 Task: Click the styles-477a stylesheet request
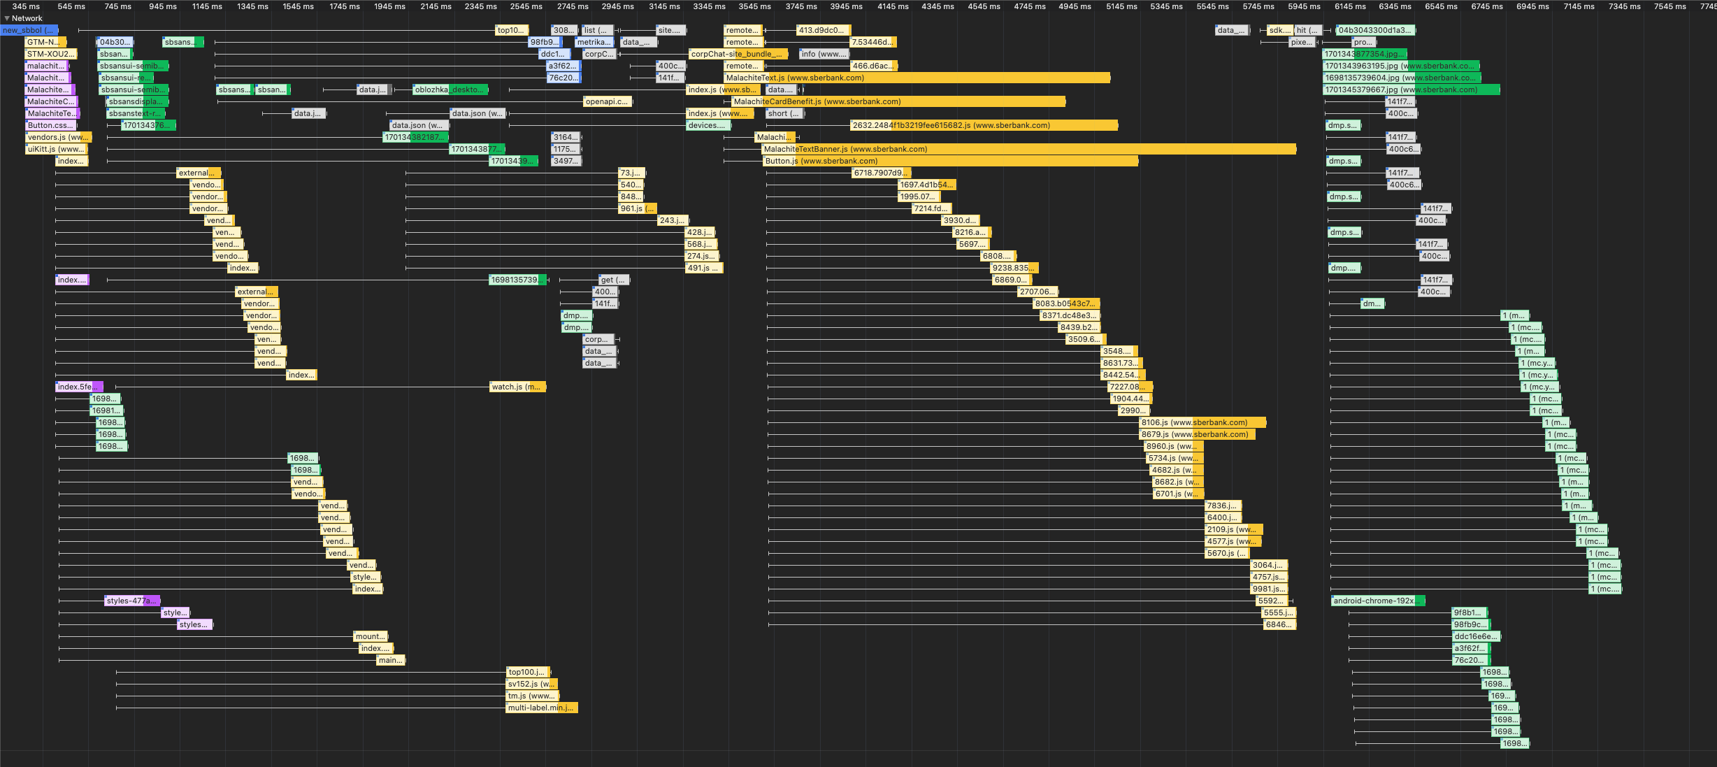(x=131, y=601)
